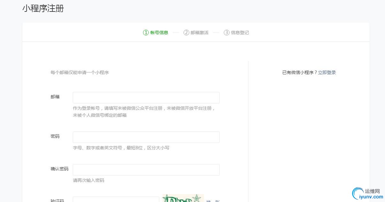Viewport: 385px width, 202px height.
Task: Click the circled number 2 step icon
Action: point(186,33)
